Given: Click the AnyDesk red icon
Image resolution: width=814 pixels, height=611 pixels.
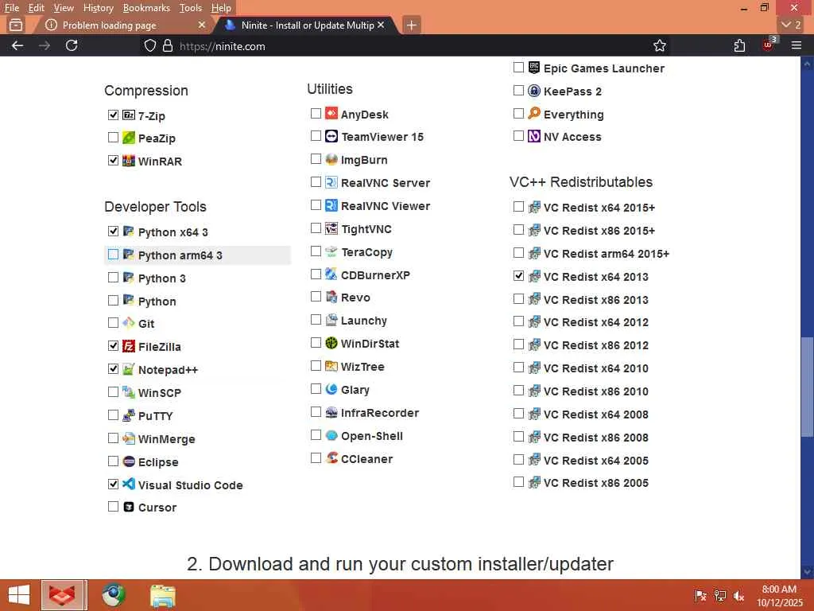Looking at the screenshot, I should coord(331,113).
